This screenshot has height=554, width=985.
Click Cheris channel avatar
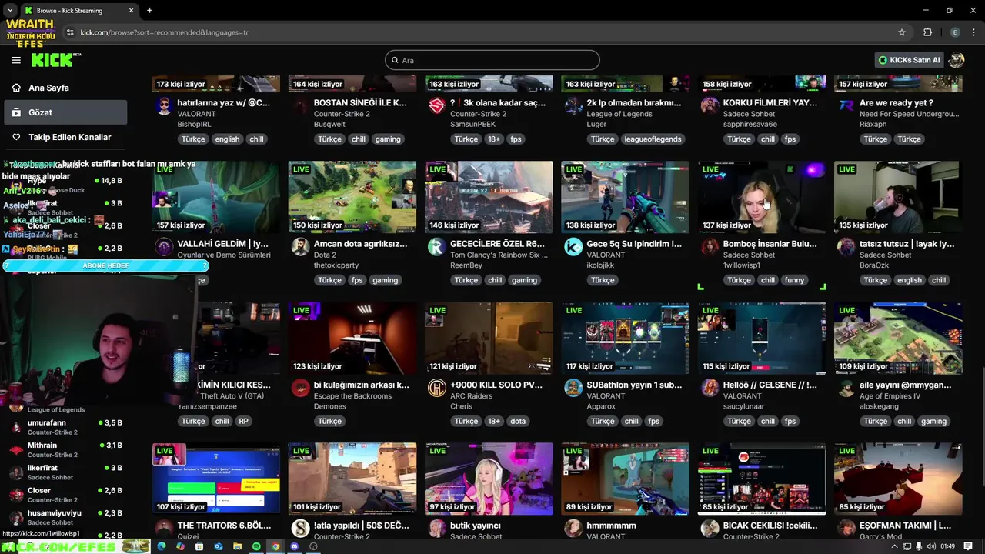coord(437,388)
